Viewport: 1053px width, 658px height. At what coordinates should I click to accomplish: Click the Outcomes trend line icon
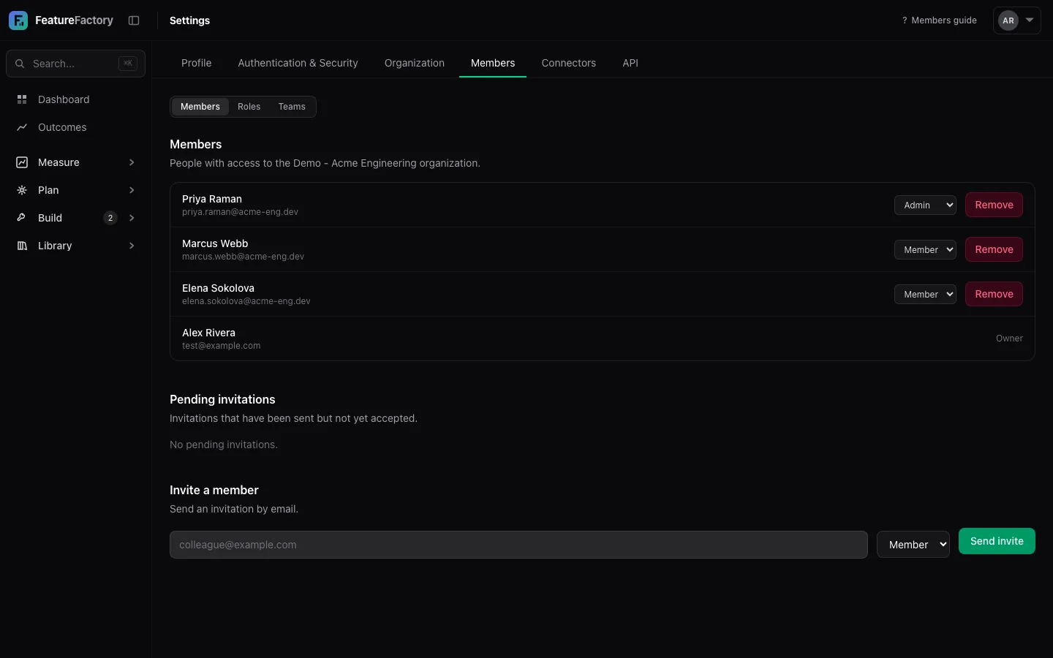click(x=22, y=127)
